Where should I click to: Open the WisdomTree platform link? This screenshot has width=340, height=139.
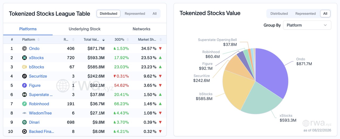pyautogui.click(x=40, y=113)
